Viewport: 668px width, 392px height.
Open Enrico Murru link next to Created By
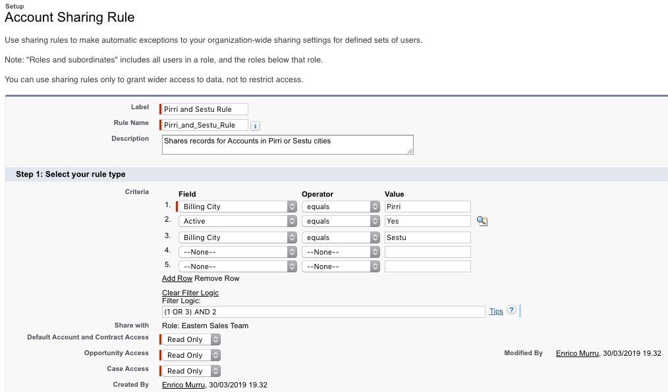coord(184,385)
